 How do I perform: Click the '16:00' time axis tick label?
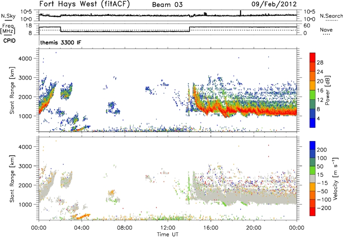coord(211,228)
